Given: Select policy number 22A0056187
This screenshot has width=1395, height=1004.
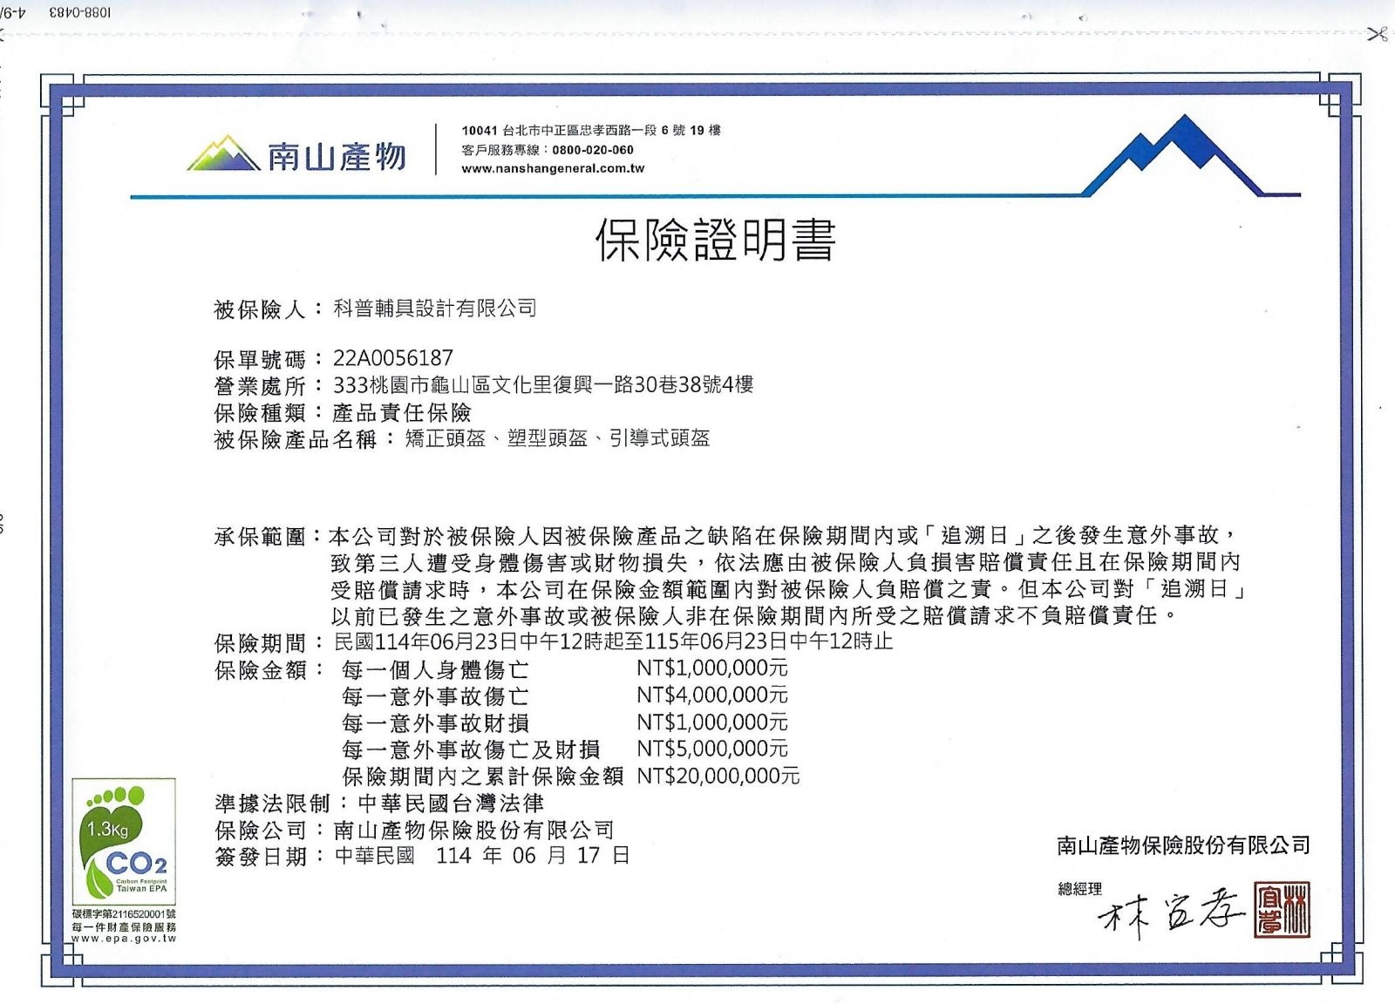Looking at the screenshot, I should (x=393, y=358).
